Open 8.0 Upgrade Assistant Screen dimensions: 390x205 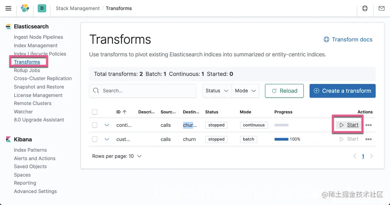(x=39, y=120)
